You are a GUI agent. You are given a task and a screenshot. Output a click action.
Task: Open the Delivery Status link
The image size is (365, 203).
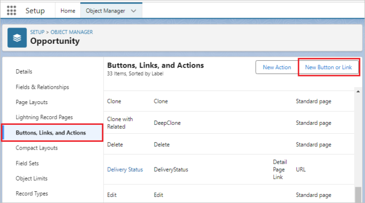click(125, 169)
